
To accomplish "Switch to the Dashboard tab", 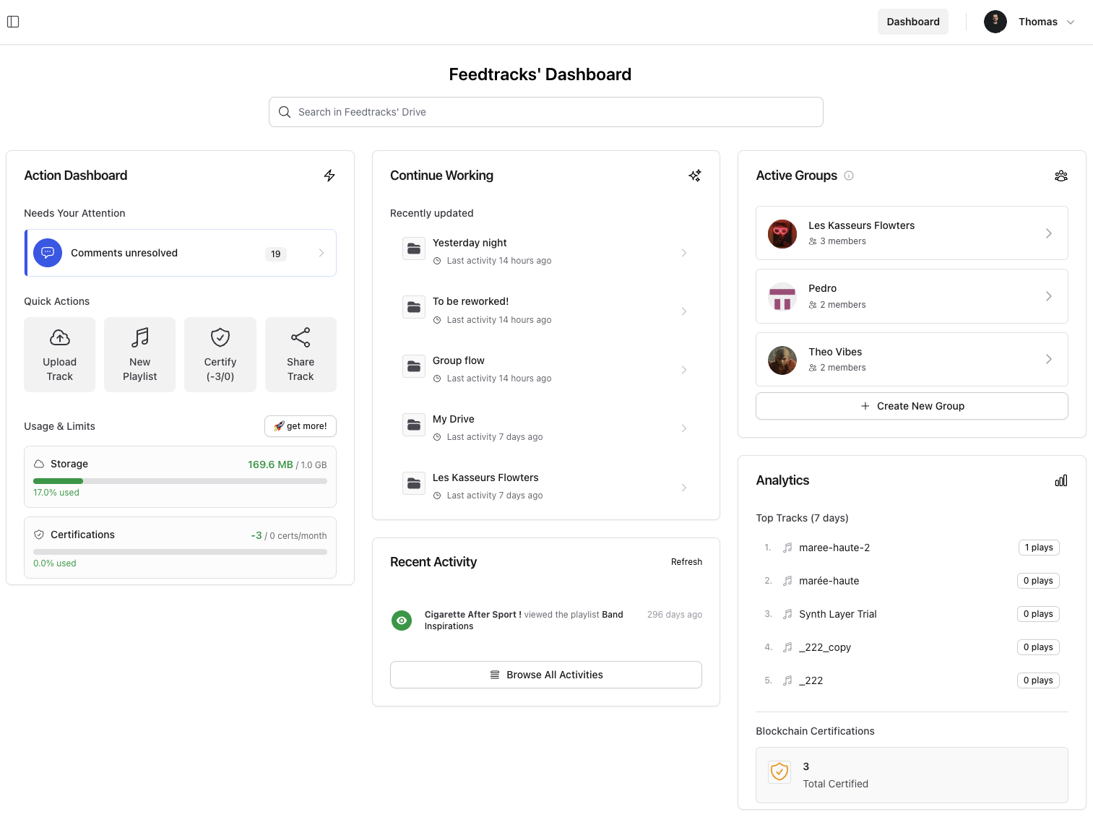I will (912, 22).
